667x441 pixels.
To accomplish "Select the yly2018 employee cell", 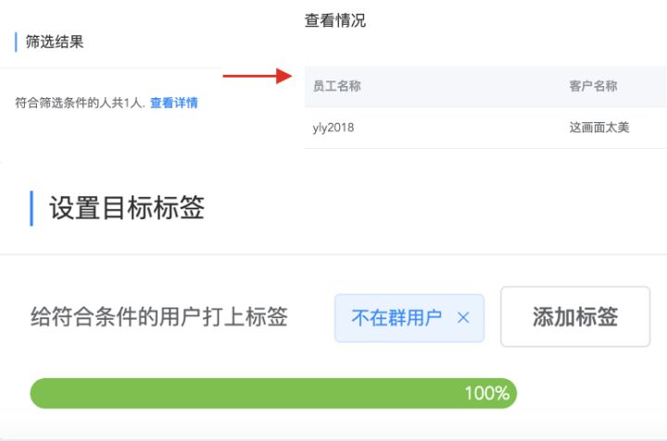I will coord(333,128).
